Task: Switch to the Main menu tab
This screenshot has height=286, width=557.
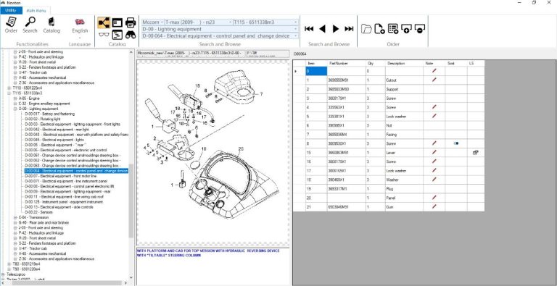Action: 36,10
